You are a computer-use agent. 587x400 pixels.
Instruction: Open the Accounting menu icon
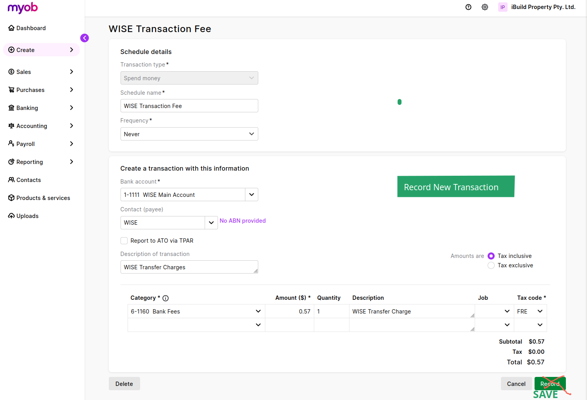(11, 126)
